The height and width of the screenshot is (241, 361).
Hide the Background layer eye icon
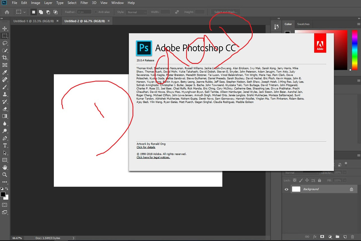[x=286, y=189]
